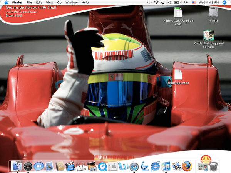This screenshot has height=173, width=231.
Task: Open Address Book in the Dock
Action: coord(60,166)
